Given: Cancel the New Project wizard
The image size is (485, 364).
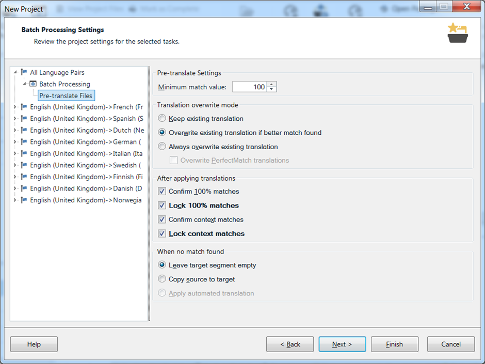Looking at the screenshot, I should coord(450,344).
